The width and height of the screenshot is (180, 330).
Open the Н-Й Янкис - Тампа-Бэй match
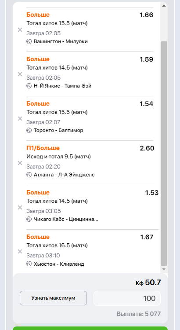63,86
